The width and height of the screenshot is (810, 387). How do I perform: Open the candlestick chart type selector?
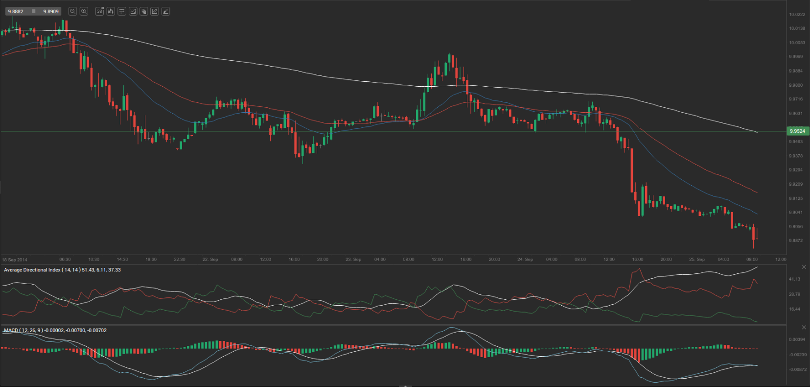[x=111, y=11]
